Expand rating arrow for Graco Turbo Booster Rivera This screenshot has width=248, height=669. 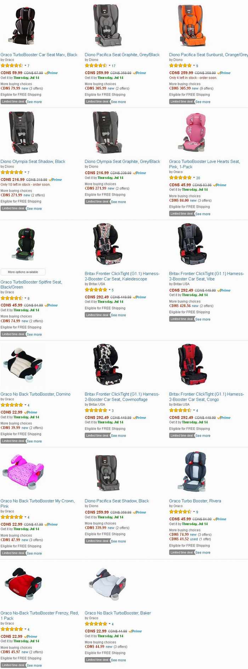[194, 512]
